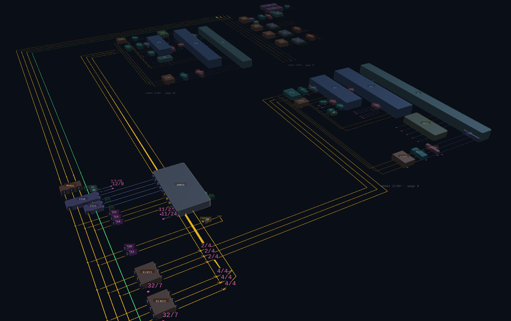
Task: Select the CON24 component
Action: (340, 106)
